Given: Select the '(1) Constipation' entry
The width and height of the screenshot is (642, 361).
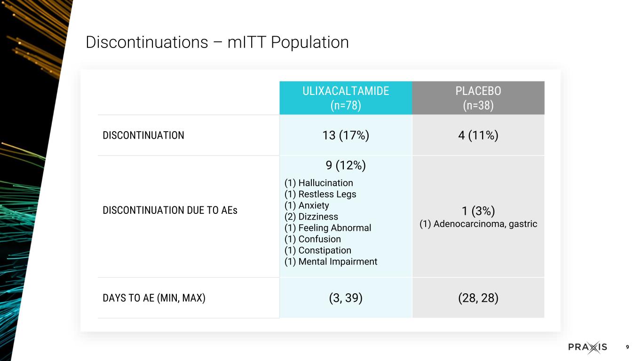Looking at the screenshot, I should 318,251.
